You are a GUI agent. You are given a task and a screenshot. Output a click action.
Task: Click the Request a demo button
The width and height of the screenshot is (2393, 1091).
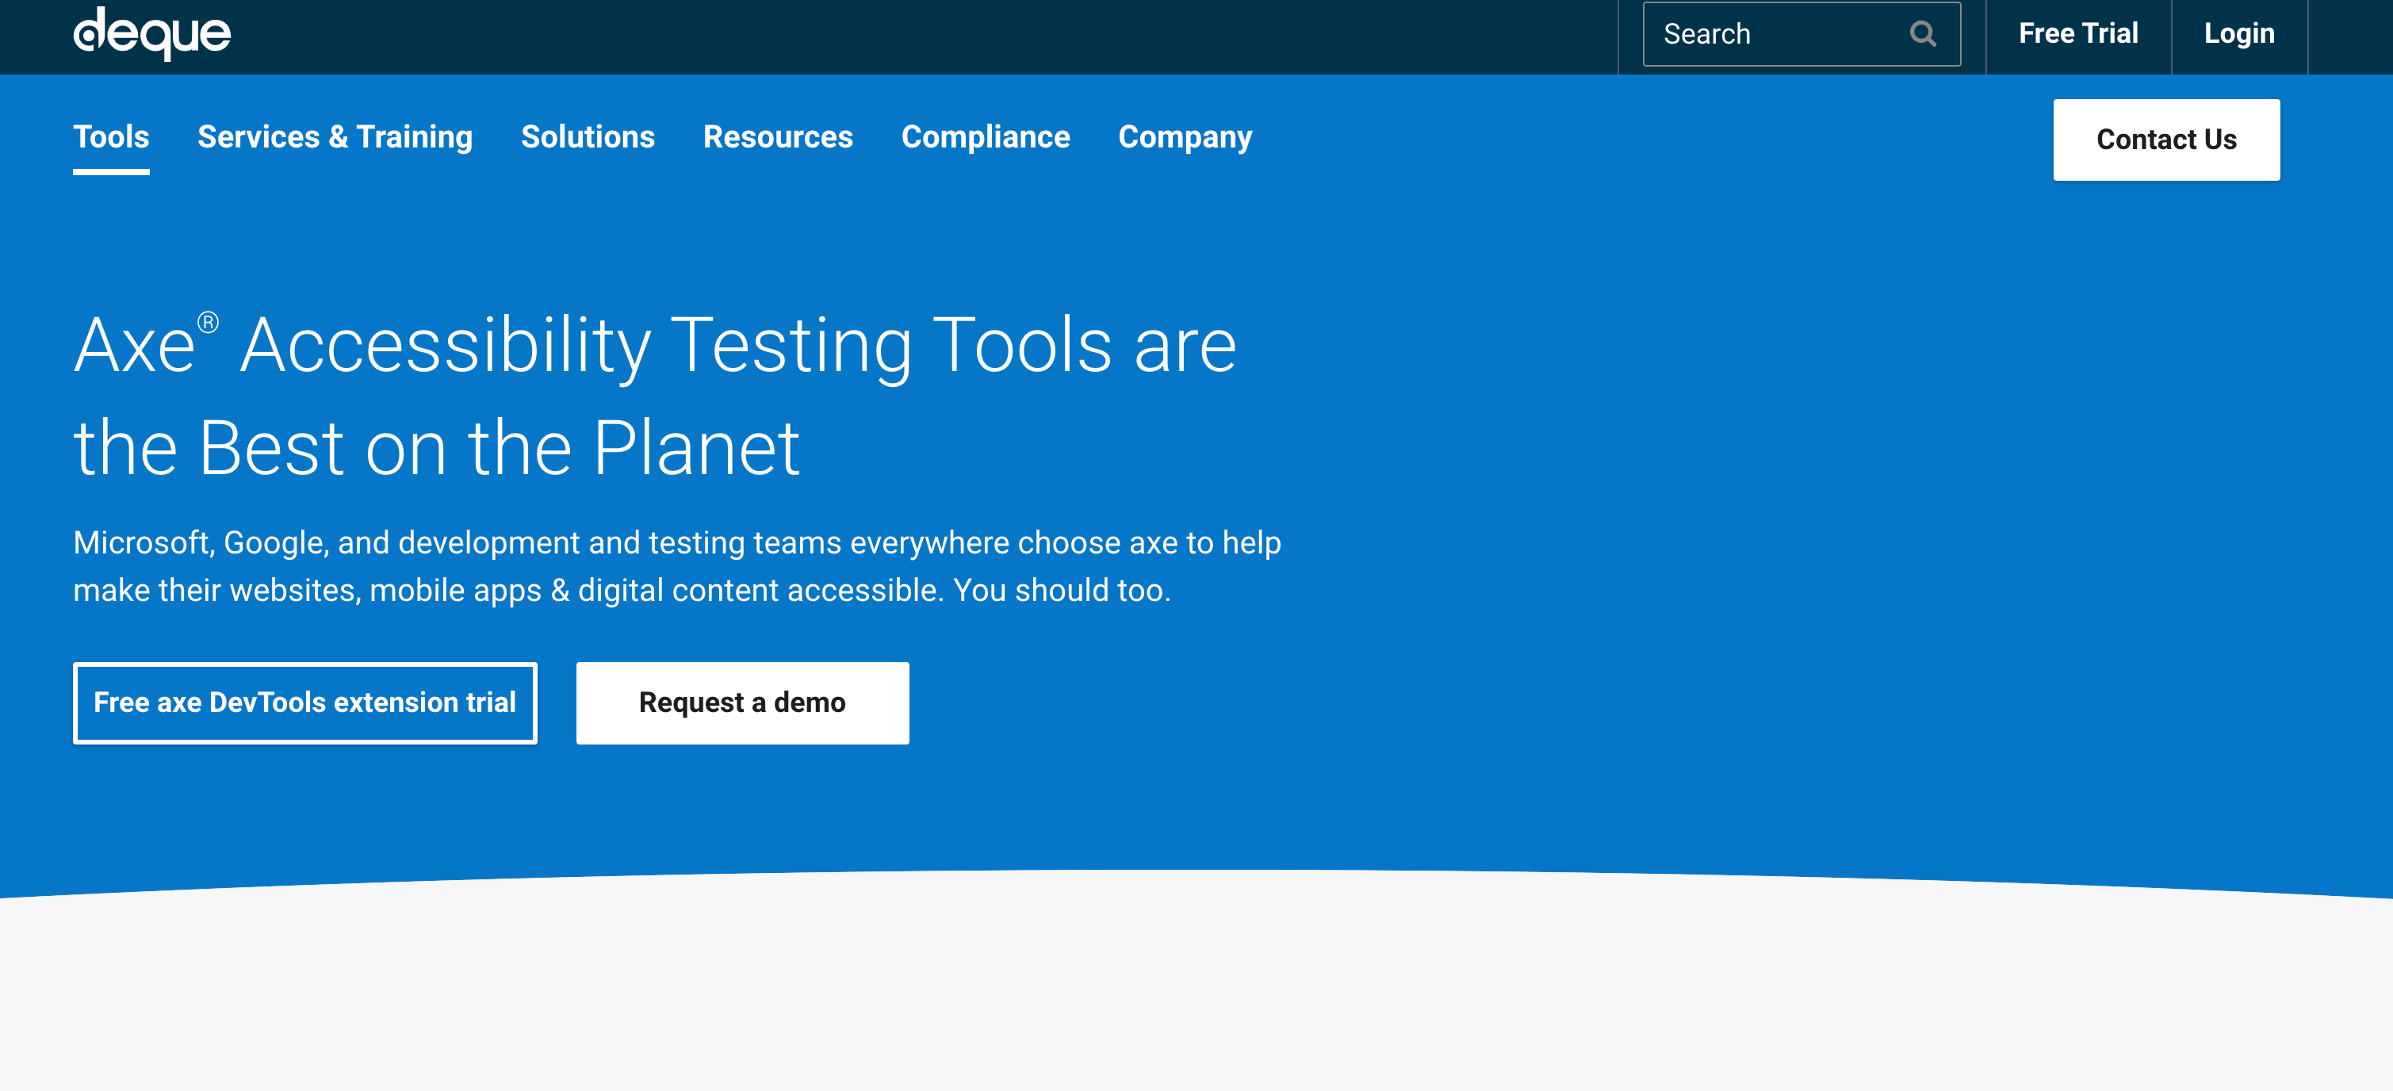point(741,702)
